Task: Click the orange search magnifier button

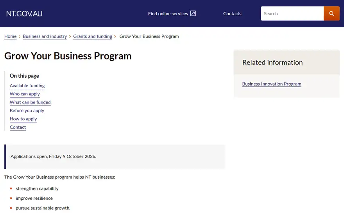Action: pyautogui.click(x=331, y=13)
